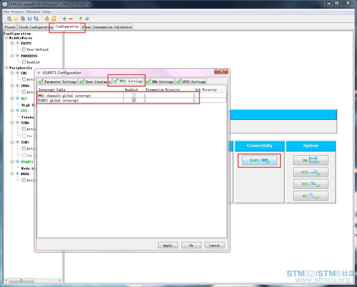This screenshot has height=287, width=357.
Task: Open Parameter Settings tab in dialog
Action: coord(57,81)
